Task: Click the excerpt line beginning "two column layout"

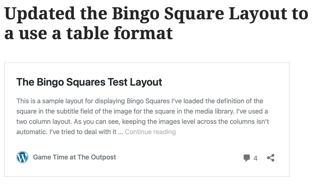Action: point(142,122)
